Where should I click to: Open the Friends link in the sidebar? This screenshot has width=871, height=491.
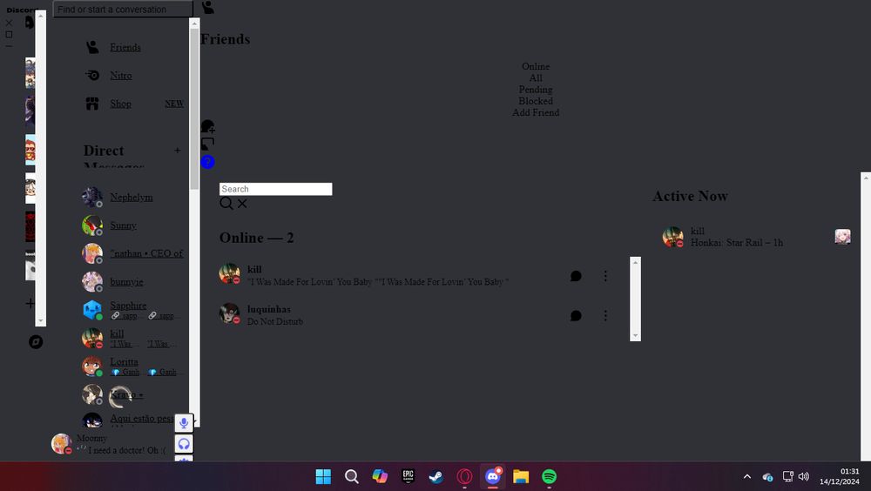[x=125, y=47]
